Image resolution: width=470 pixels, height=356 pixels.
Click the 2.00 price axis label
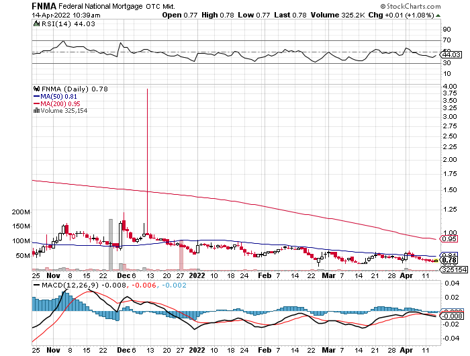pyautogui.click(x=450, y=160)
